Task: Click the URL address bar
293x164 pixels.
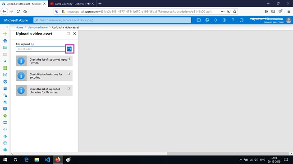Action: 139,11
